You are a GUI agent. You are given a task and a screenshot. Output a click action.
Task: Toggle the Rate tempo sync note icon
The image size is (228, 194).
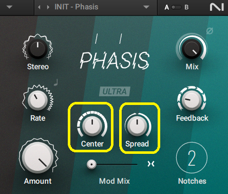click(x=56, y=82)
